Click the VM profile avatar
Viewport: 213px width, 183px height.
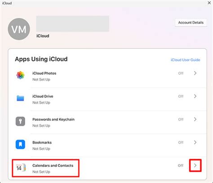click(x=19, y=29)
